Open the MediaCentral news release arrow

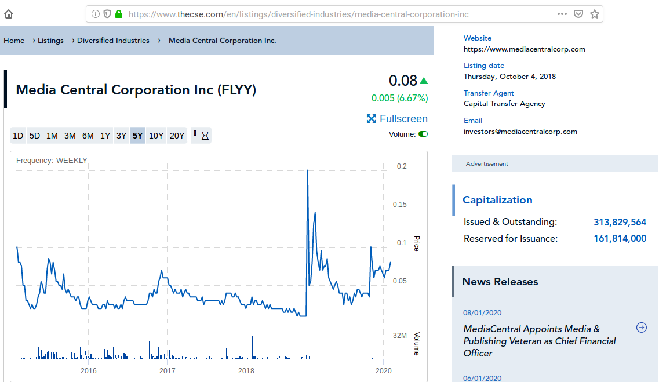point(642,328)
